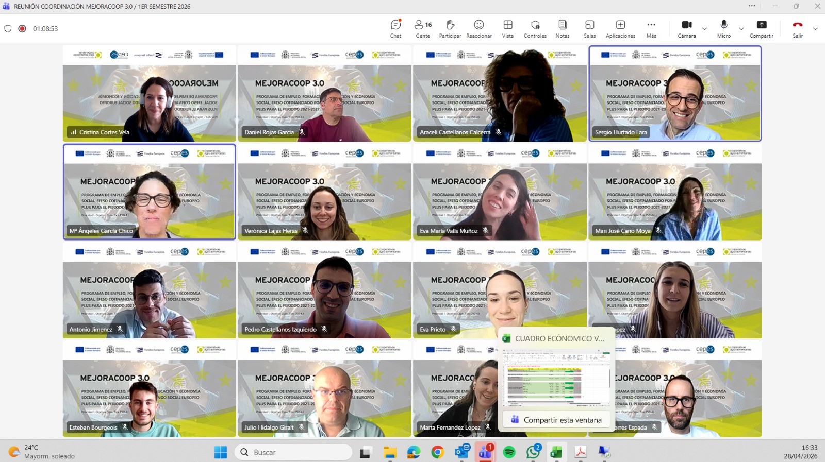
Task: Open Aplicaciones in the meeting toolbar
Action: 620,28
